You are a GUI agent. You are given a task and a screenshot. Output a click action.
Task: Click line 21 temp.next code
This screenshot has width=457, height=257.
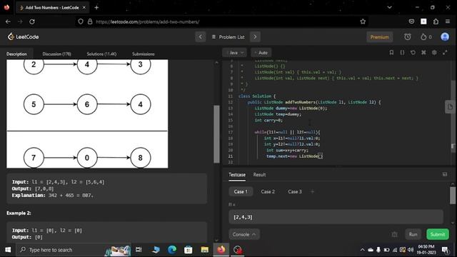point(295,156)
